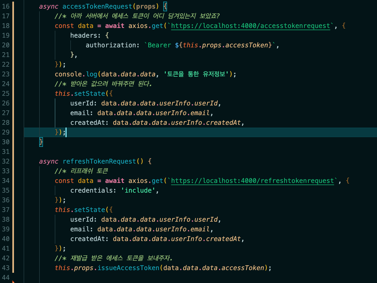The image size is (377, 283).
Task: Click line number 44 in the gutter
Action: (x=6, y=278)
